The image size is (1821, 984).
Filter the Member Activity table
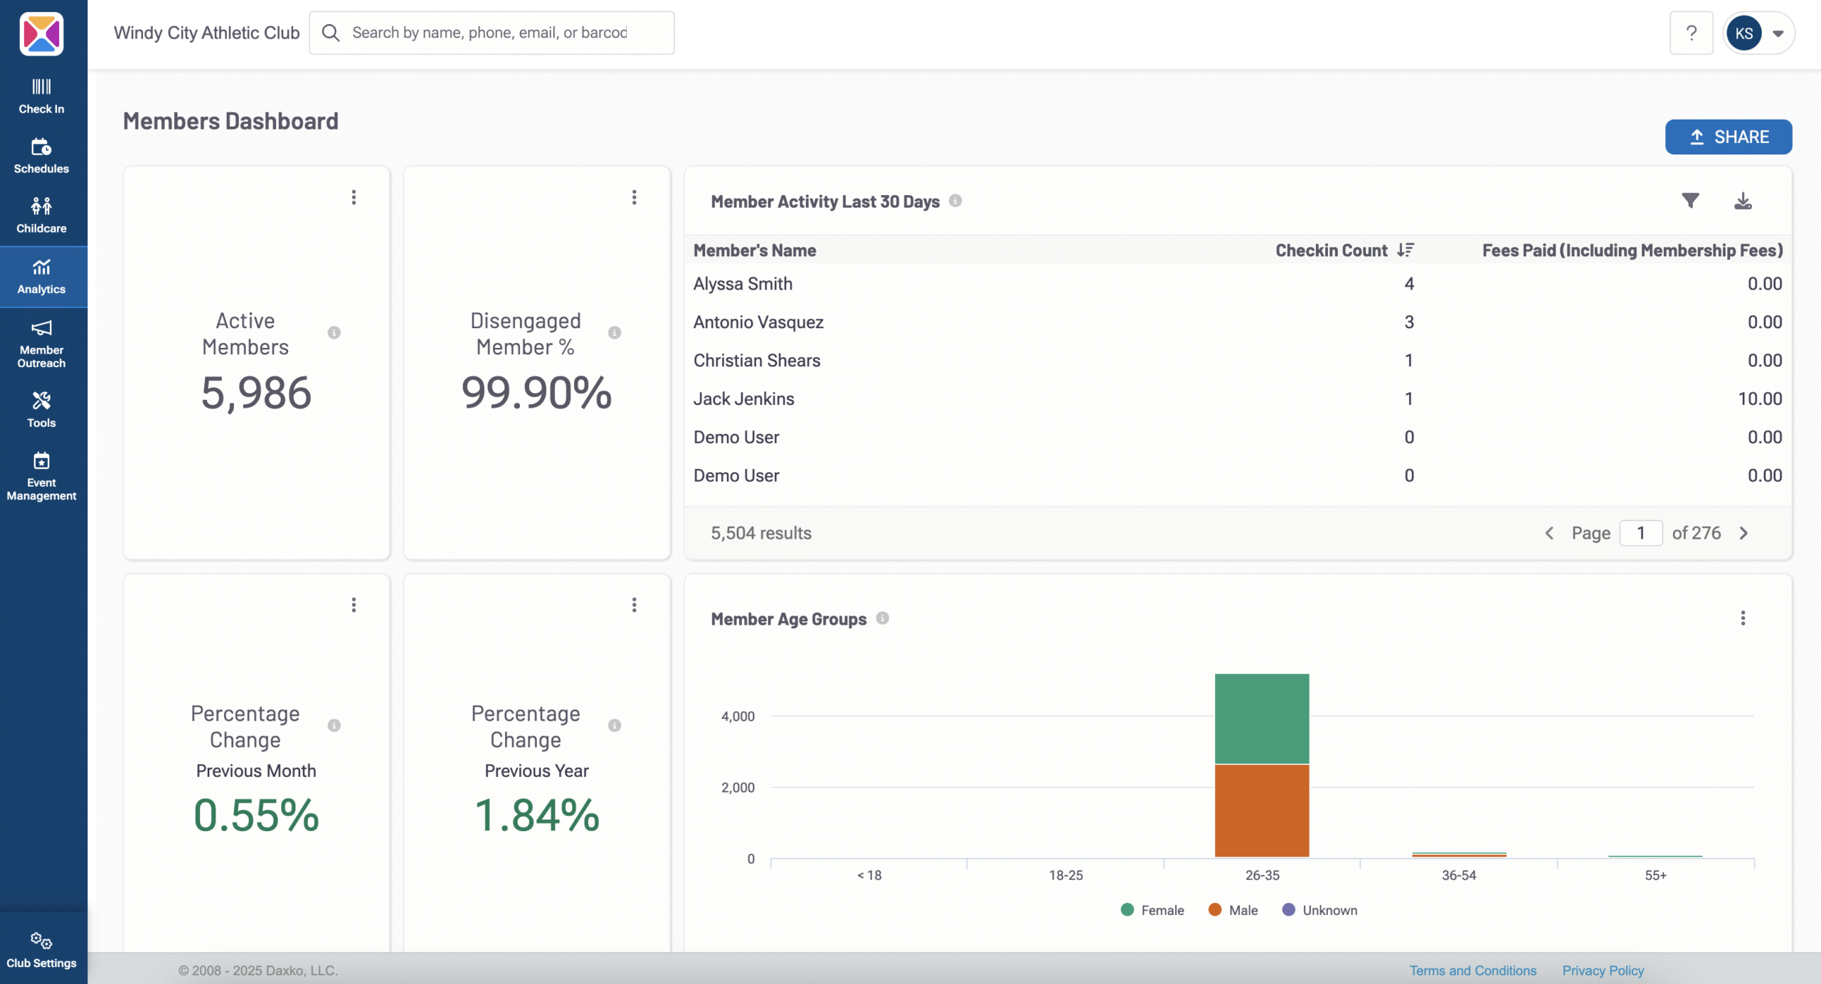click(x=1691, y=201)
